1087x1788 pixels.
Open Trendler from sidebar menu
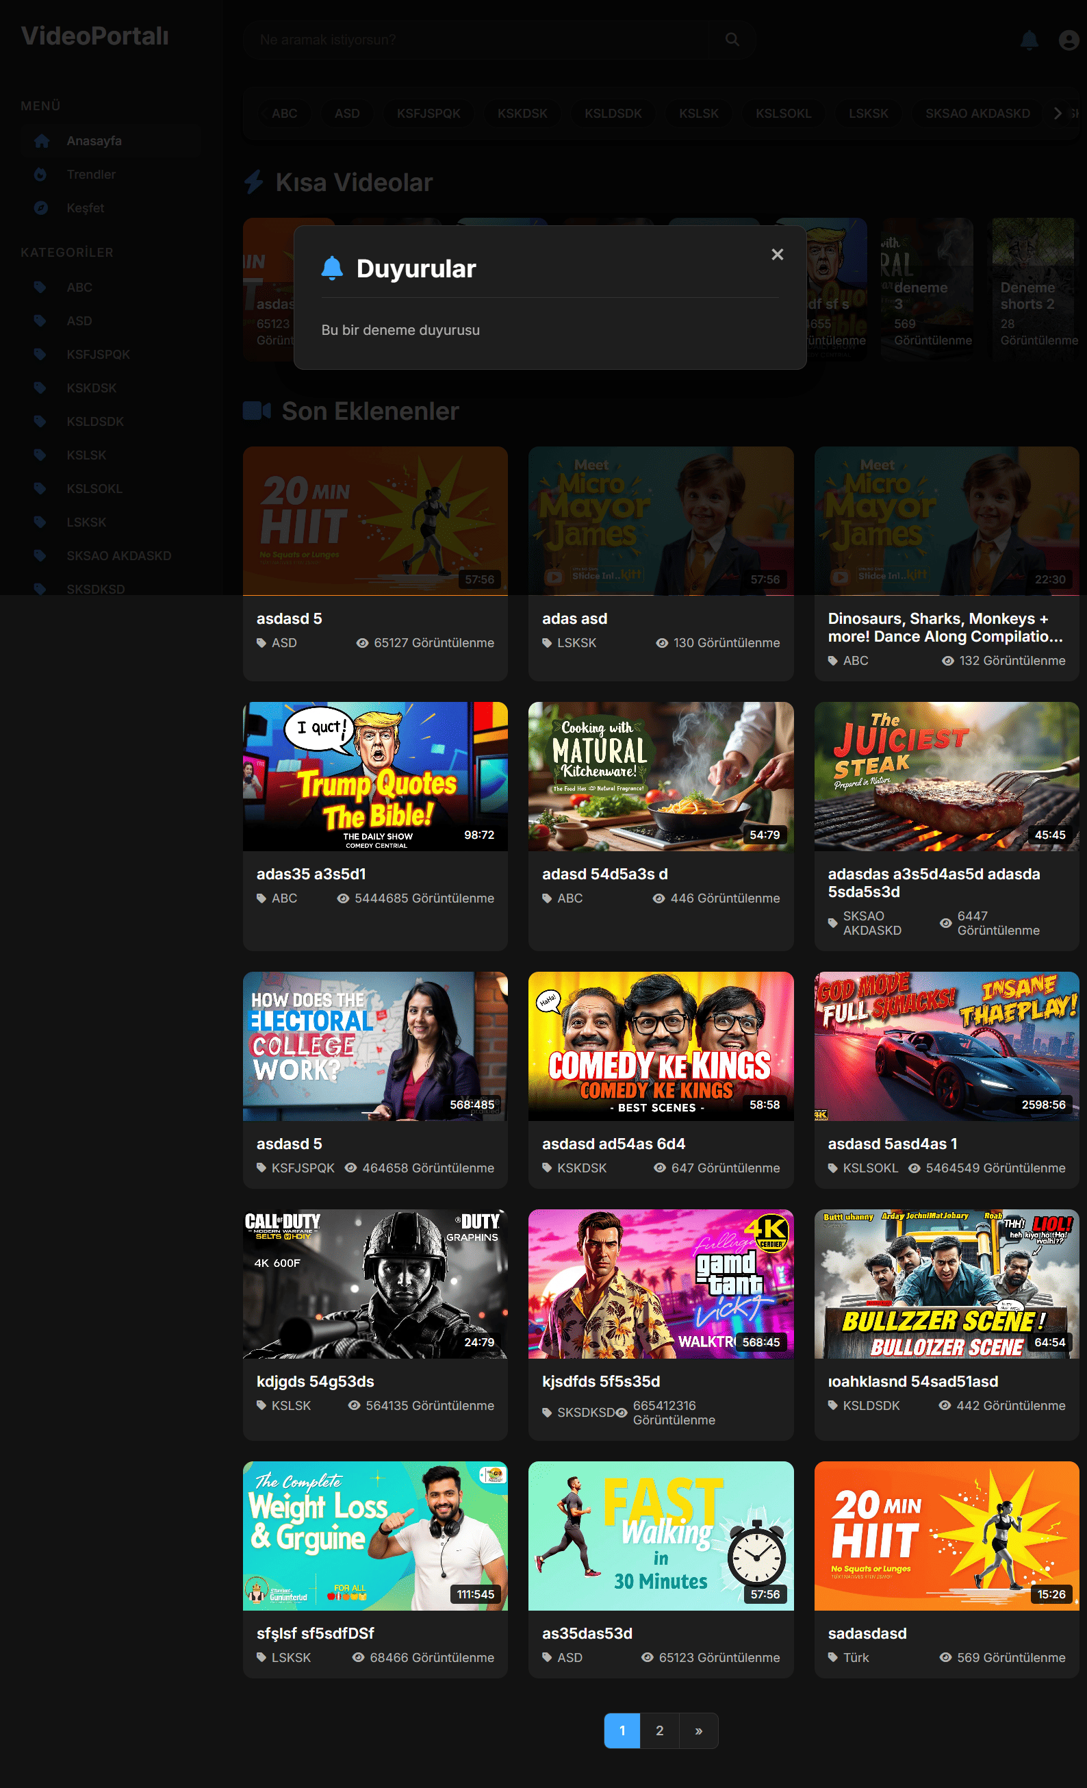[111, 174]
